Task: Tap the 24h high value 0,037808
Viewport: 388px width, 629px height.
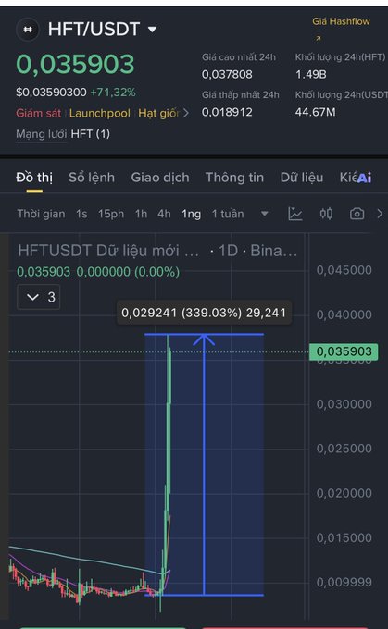Action: click(x=227, y=74)
